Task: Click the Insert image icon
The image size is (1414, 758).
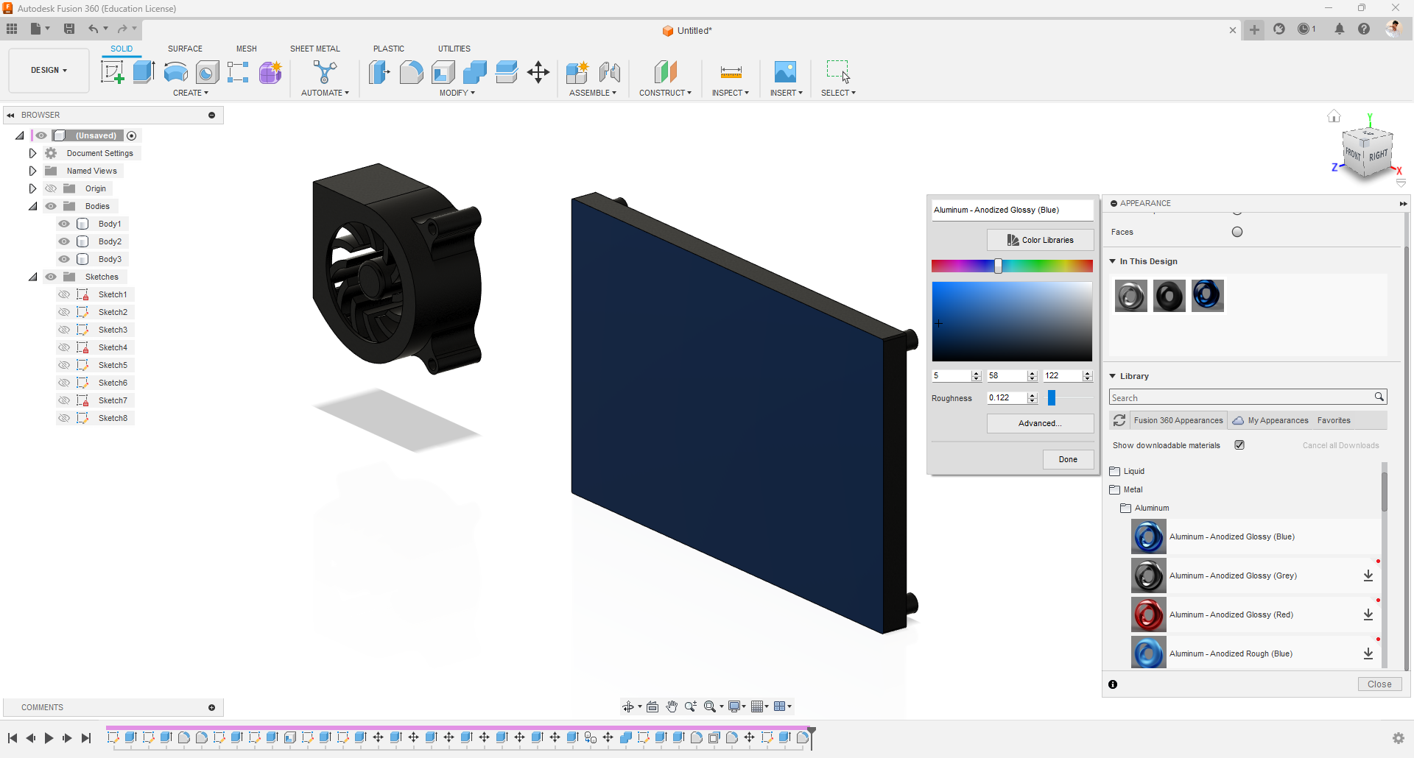Action: (785, 72)
